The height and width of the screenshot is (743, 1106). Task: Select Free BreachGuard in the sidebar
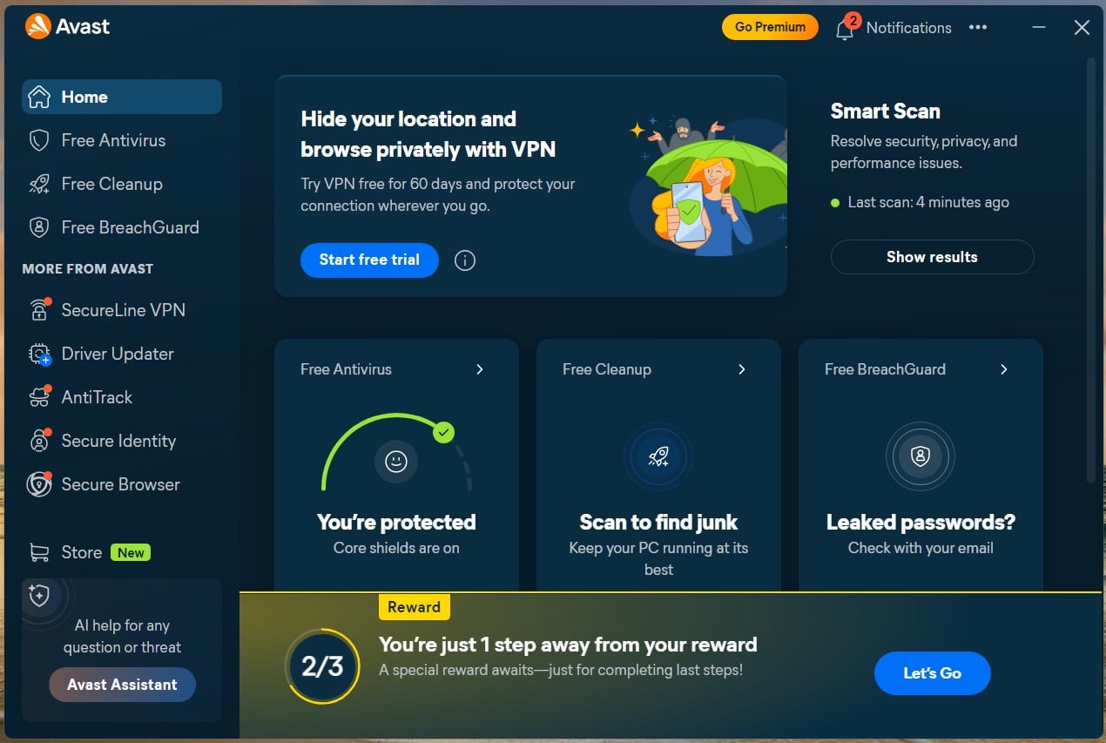point(122,227)
